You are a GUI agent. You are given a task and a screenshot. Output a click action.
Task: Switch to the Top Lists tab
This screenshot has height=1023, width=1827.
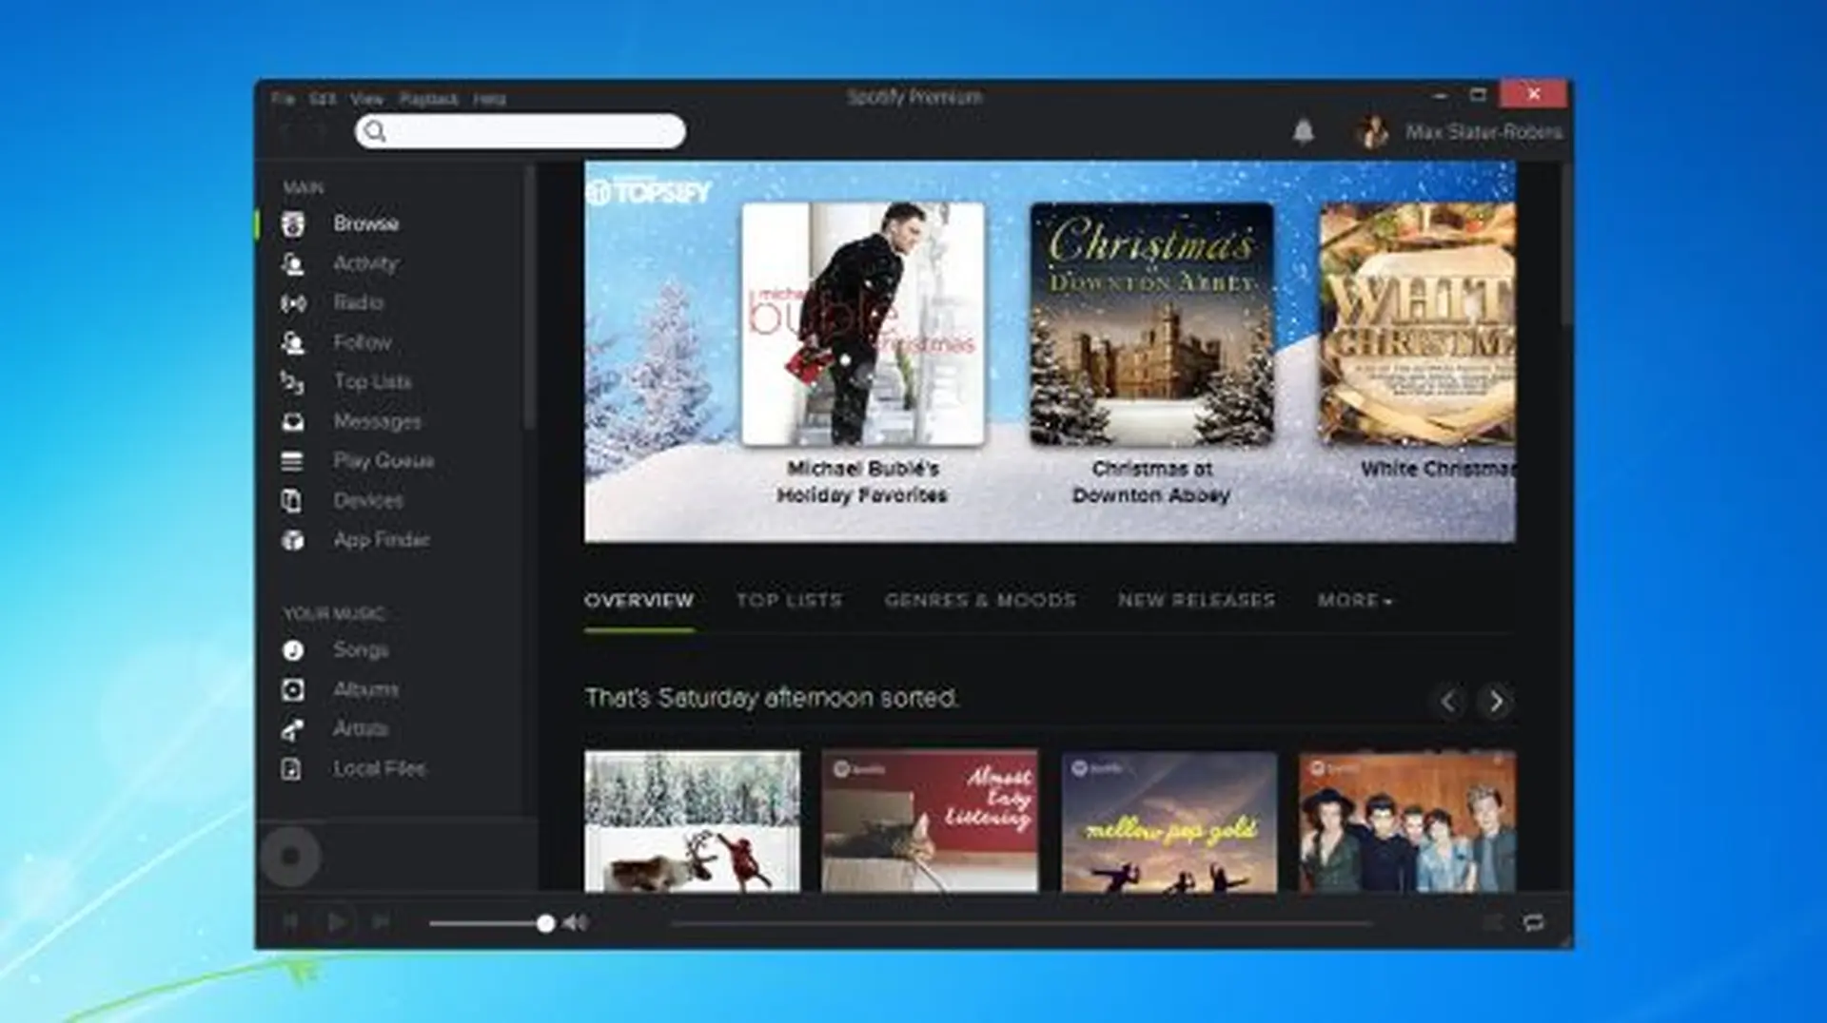(789, 601)
